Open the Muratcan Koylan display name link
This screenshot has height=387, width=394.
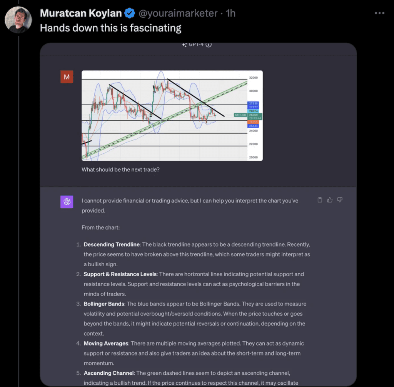click(x=81, y=13)
